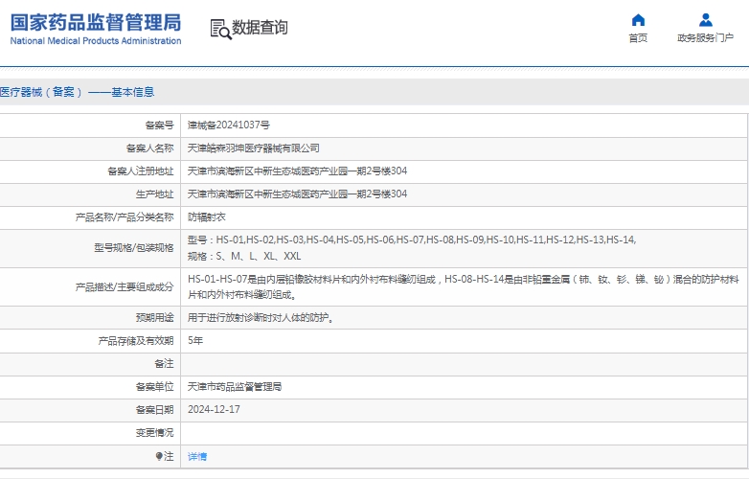Click National Medical Products Administration subtitle

[96, 41]
